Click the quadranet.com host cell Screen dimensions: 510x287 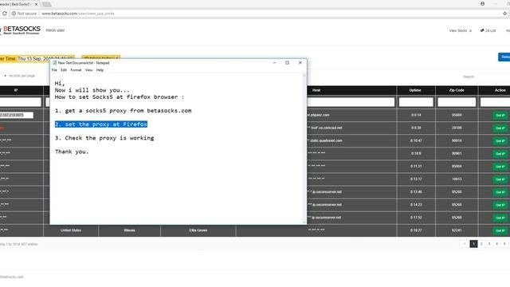pyautogui.click(x=352, y=140)
